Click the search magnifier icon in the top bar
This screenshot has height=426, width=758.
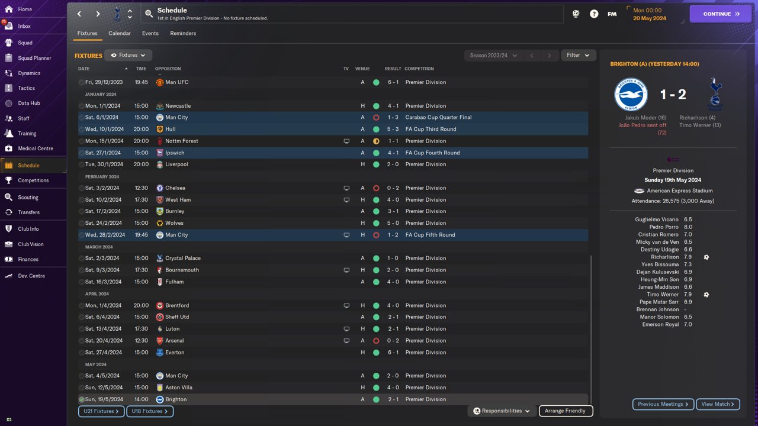(x=149, y=14)
